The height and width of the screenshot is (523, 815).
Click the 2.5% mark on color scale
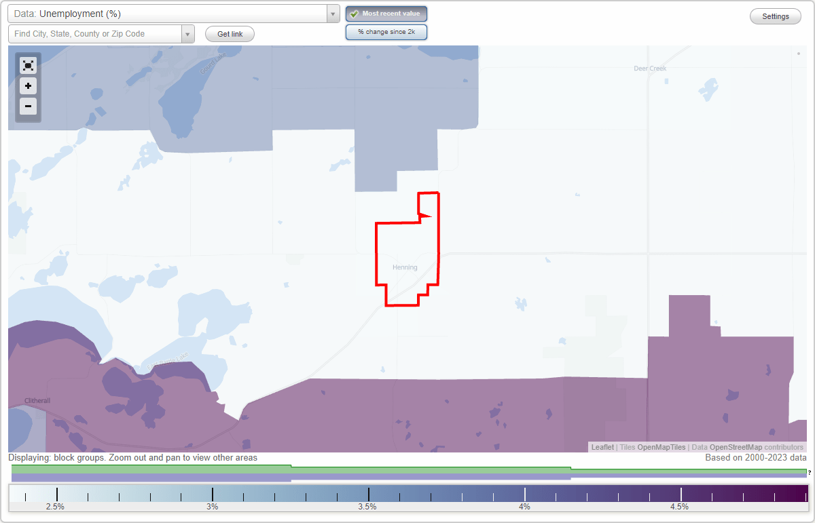56,506
